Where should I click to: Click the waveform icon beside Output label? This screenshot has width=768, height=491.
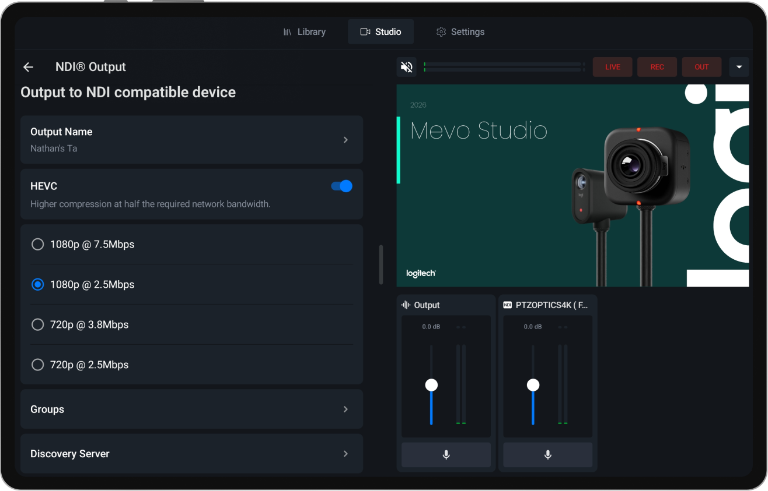point(407,304)
